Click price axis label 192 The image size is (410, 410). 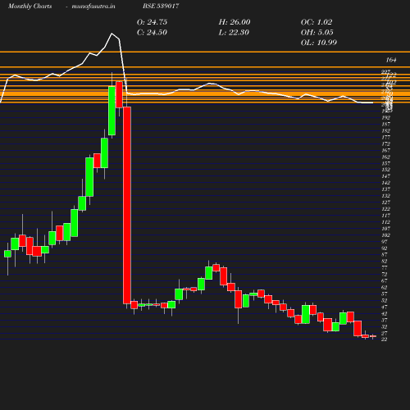pyautogui.click(x=386, y=118)
